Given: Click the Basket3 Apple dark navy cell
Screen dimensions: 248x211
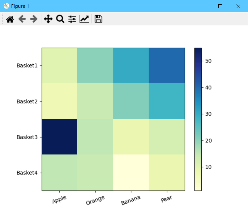Looking at the screenshot, I should (x=60, y=137).
